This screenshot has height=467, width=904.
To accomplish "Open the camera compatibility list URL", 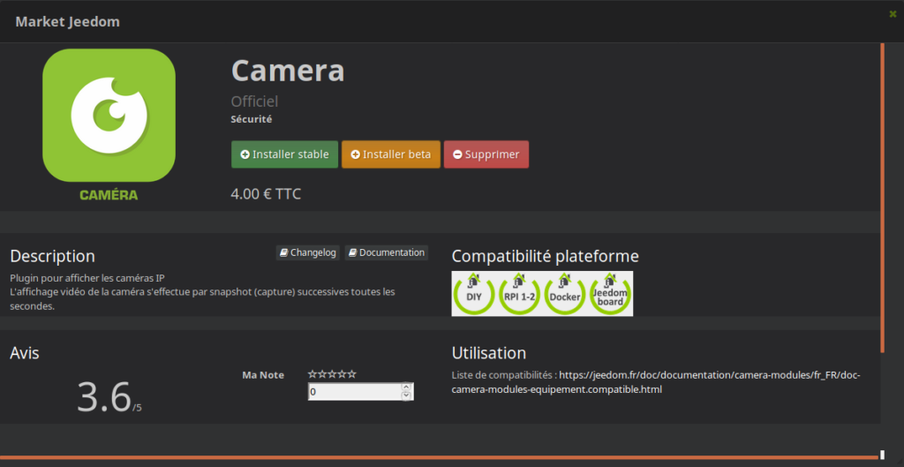I will pyautogui.click(x=656, y=382).
